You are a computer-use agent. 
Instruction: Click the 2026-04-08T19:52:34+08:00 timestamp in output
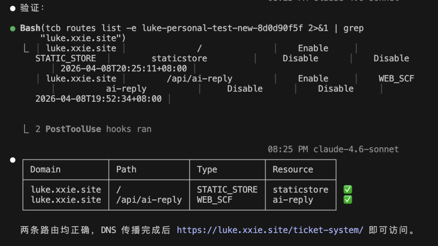point(99,99)
